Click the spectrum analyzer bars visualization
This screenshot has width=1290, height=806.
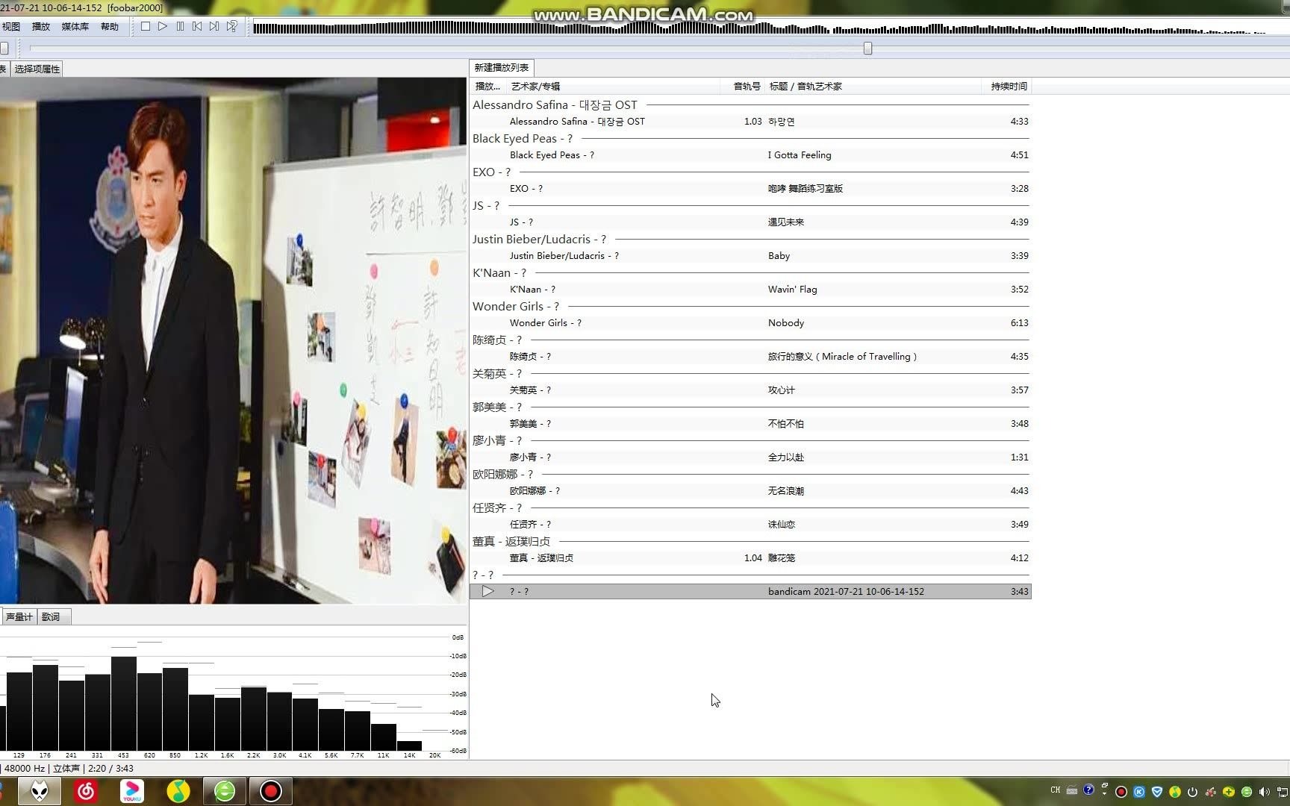pyautogui.click(x=224, y=694)
